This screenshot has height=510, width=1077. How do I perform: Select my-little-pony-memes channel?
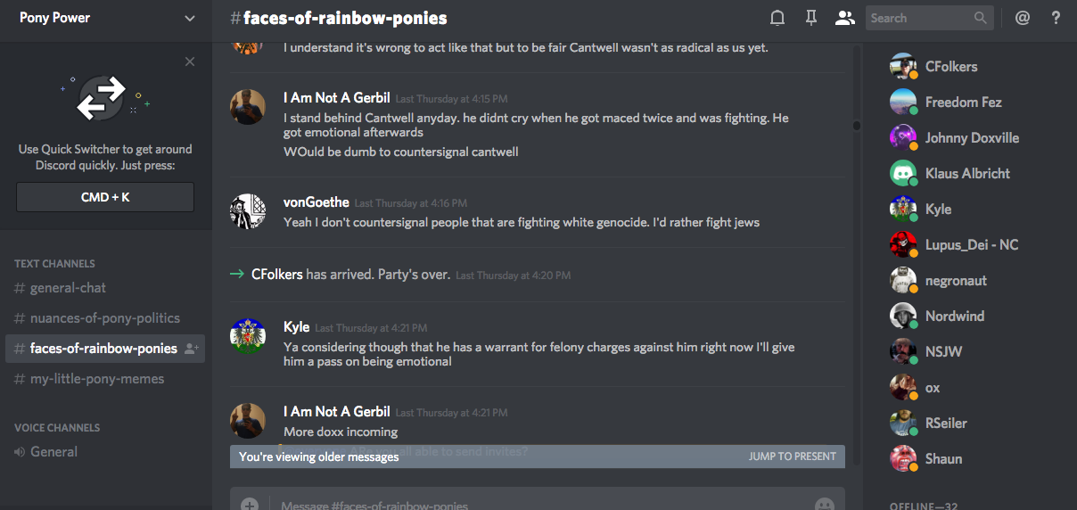pyautogui.click(x=97, y=379)
